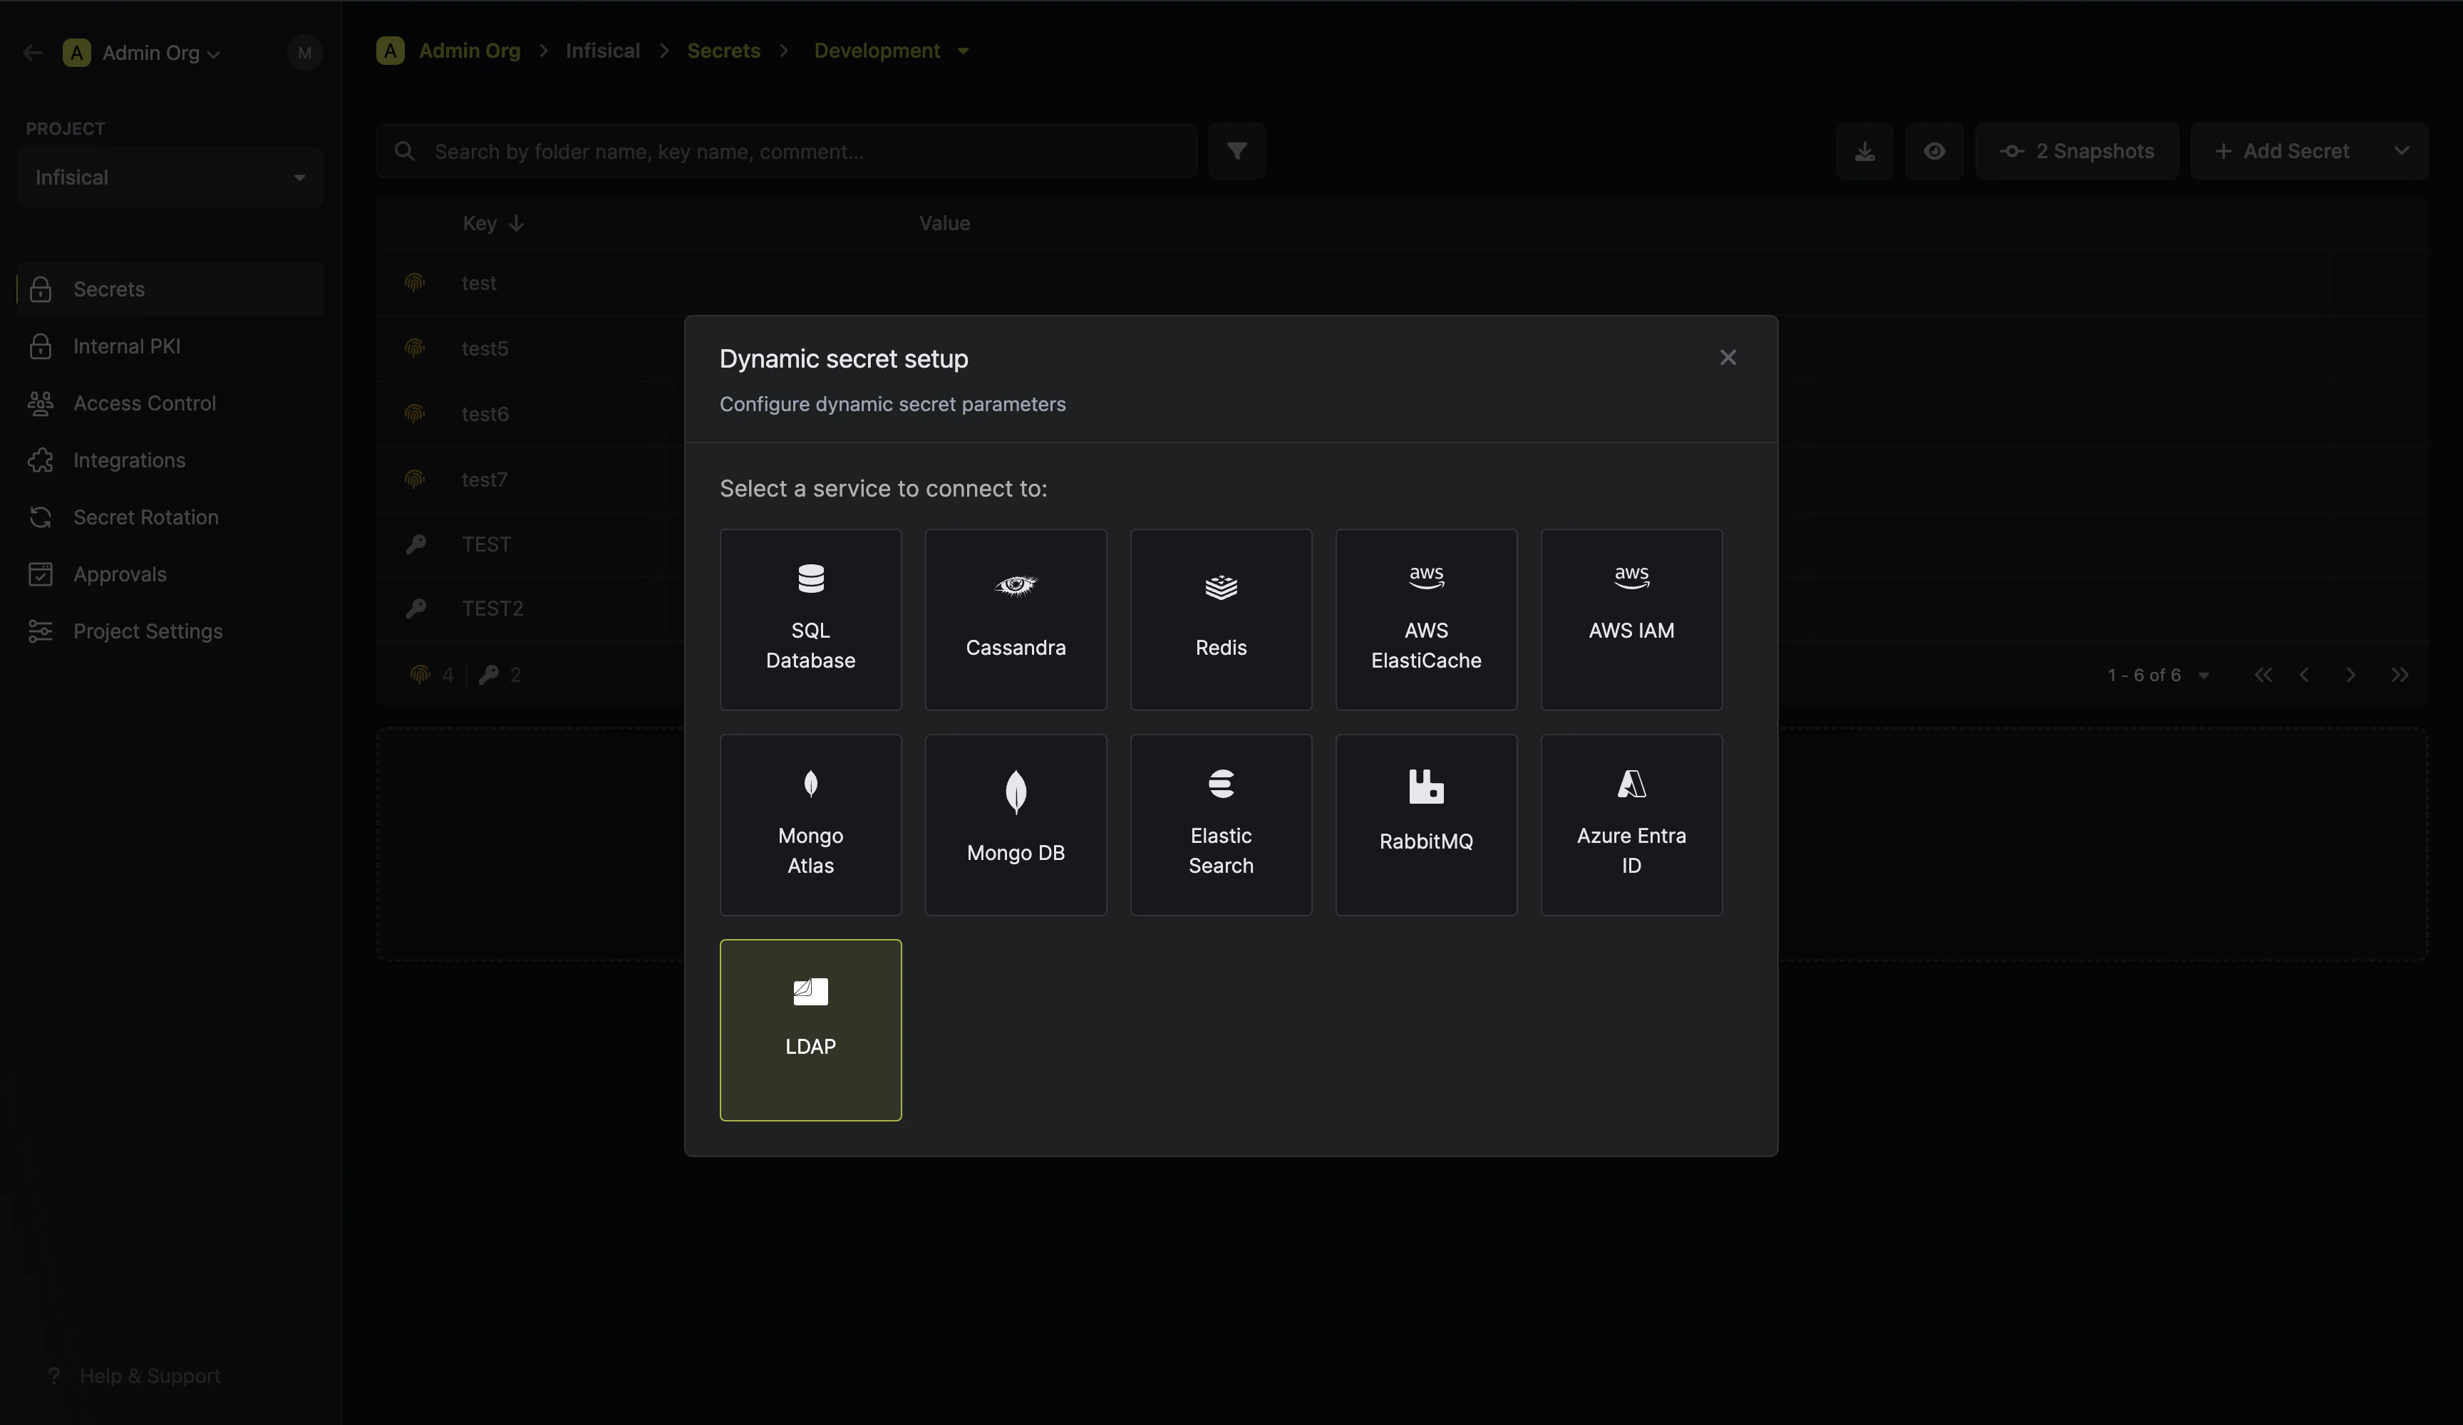
Task: Click the back arrow beside Admin Org
Action: 33,53
